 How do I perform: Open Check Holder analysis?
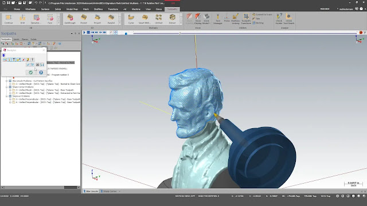click(279, 19)
